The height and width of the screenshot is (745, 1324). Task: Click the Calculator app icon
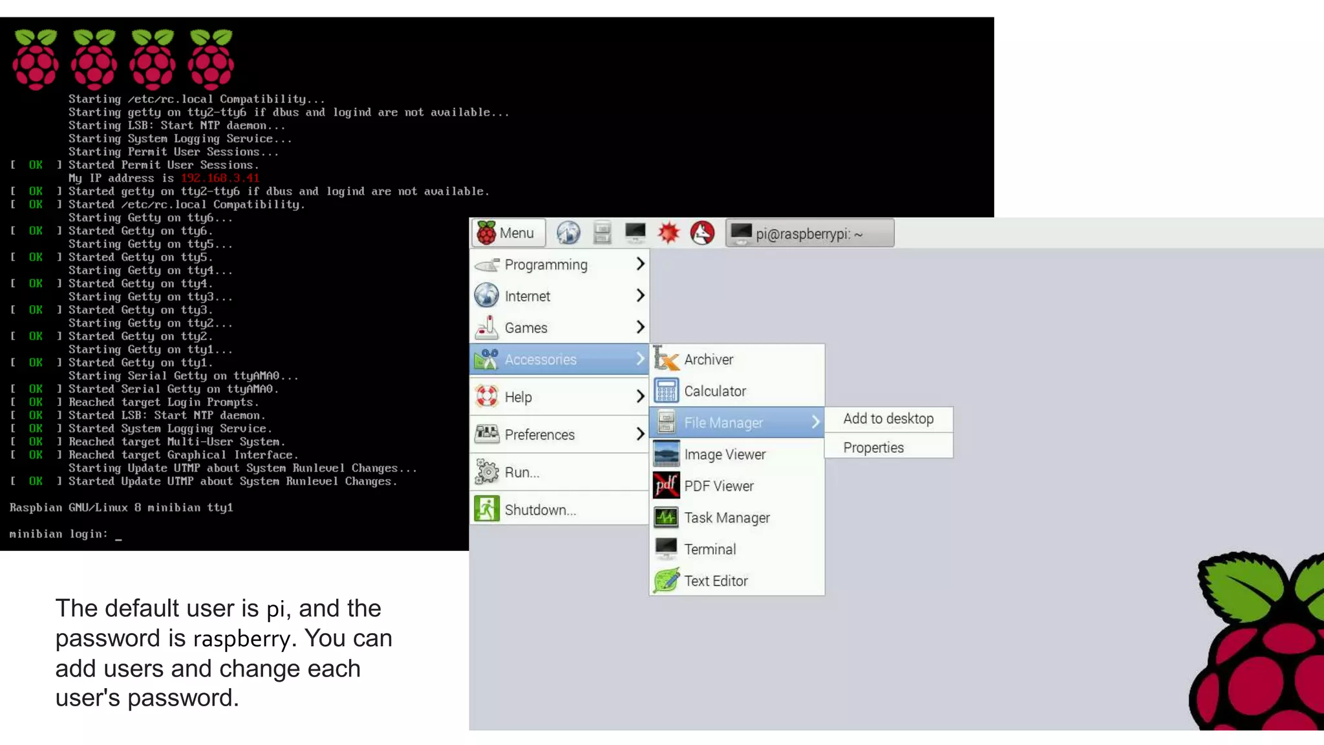(x=666, y=391)
